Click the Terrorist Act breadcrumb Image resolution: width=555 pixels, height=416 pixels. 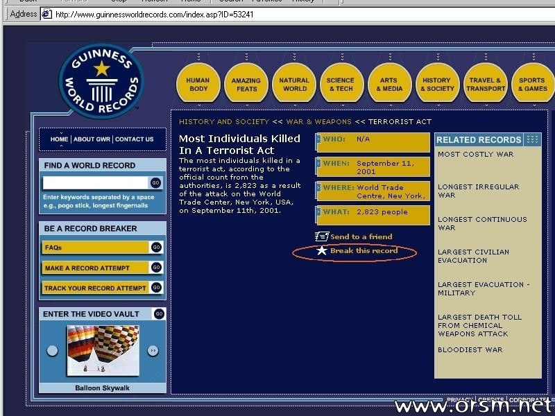tap(400, 122)
